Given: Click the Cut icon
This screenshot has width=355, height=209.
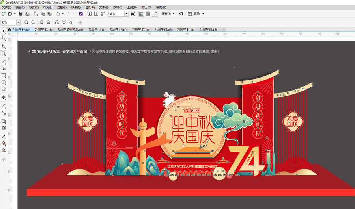Looking at the screenshot, I should click(x=36, y=14).
